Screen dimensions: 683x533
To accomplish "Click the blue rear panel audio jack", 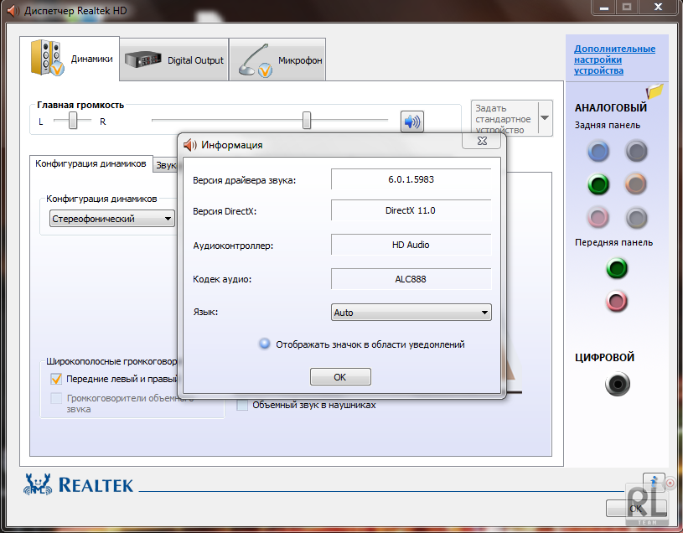I will [x=598, y=152].
